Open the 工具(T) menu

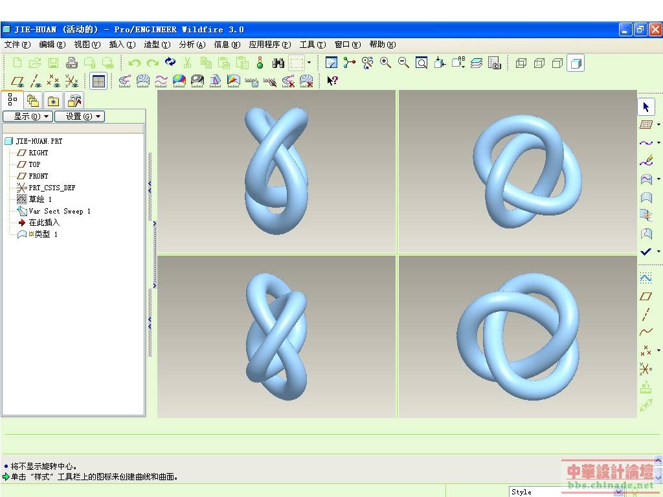(x=313, y=45)
